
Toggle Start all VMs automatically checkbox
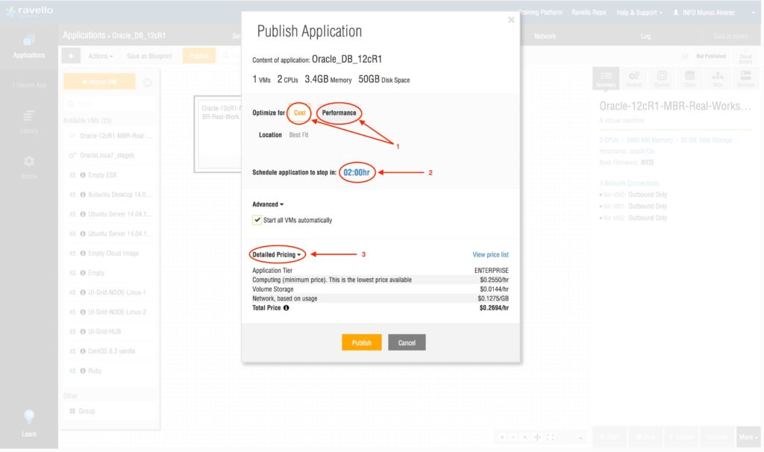(257, 220)
